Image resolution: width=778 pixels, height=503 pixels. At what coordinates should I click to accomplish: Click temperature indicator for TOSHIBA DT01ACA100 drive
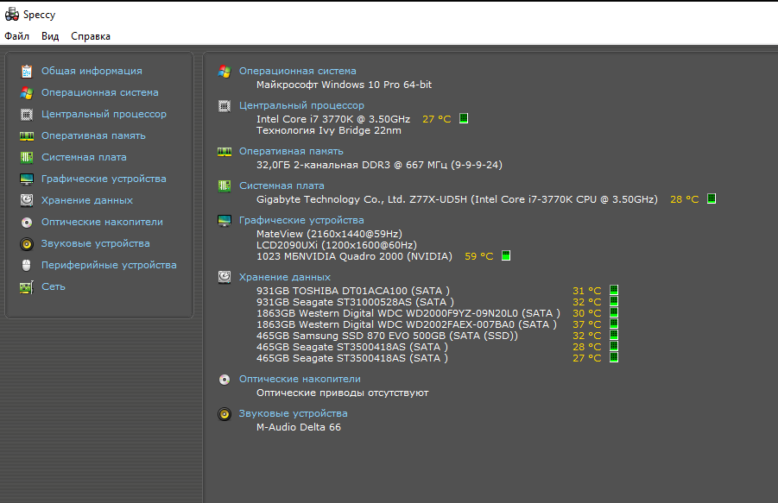tap(614, 290)
